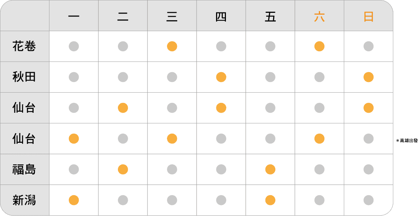This screenshot has width=420, height=216.
Task: Select the 六 column header
Action: [x=319, y=17]
